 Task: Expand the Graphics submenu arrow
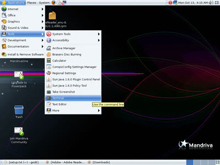pos(43,22)
